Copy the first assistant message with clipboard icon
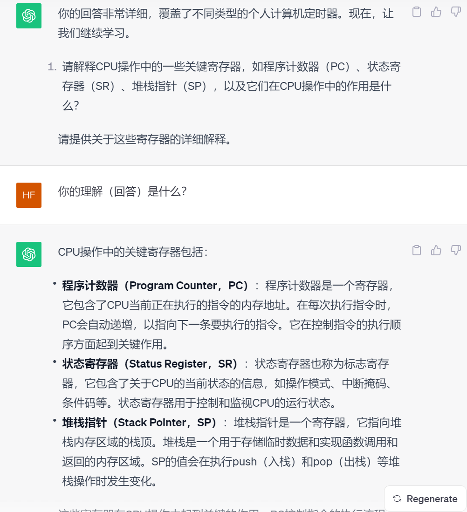The height and width of the screenshot is (512, 467). pyautogui.click(x=417, y=12)
